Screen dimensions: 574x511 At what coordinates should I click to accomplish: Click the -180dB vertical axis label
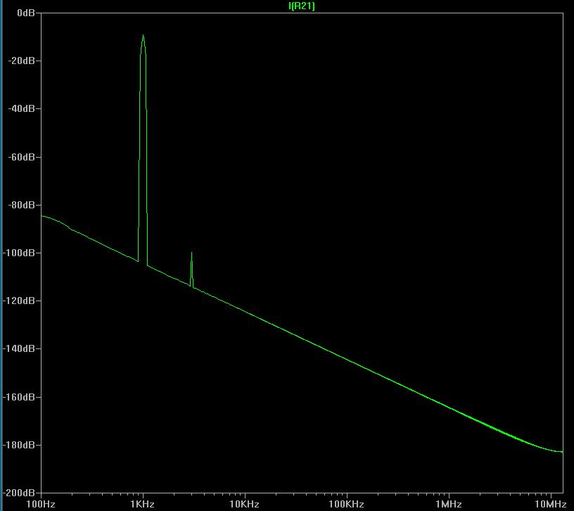pos(19,445)
